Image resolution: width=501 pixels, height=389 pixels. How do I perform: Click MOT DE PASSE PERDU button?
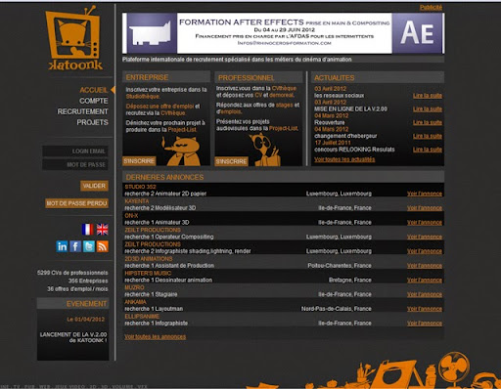76,203
